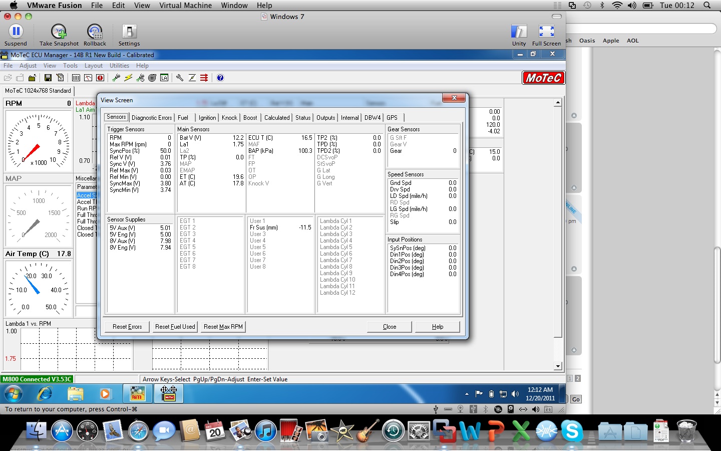The image size is (721, 451).
Task: Select the GPS tab
Action: point(393,117)
